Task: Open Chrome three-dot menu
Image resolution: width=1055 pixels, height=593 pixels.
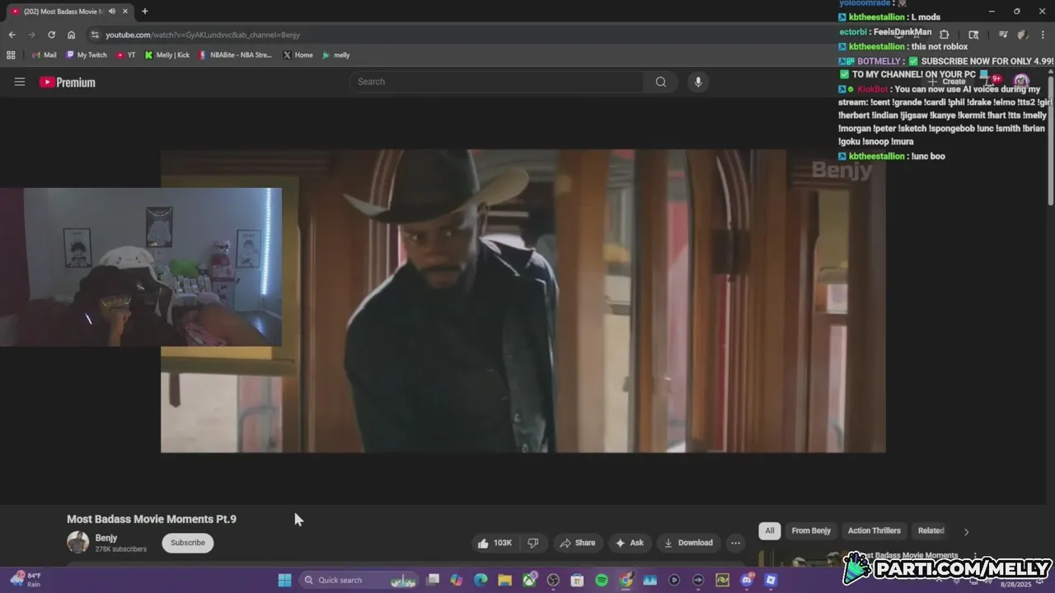Action: click(1042, 35)
